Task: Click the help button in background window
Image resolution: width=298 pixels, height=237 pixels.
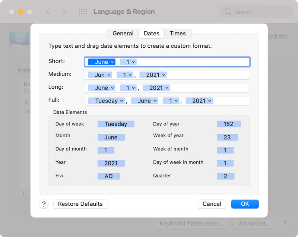Action: [x=285, y=224]
